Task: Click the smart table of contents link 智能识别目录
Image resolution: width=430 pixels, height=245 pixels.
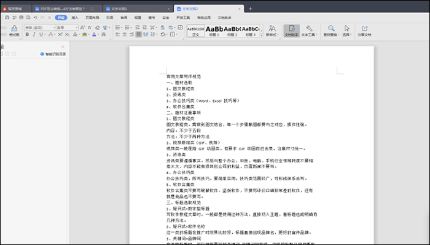Action: tap(53, 54)
